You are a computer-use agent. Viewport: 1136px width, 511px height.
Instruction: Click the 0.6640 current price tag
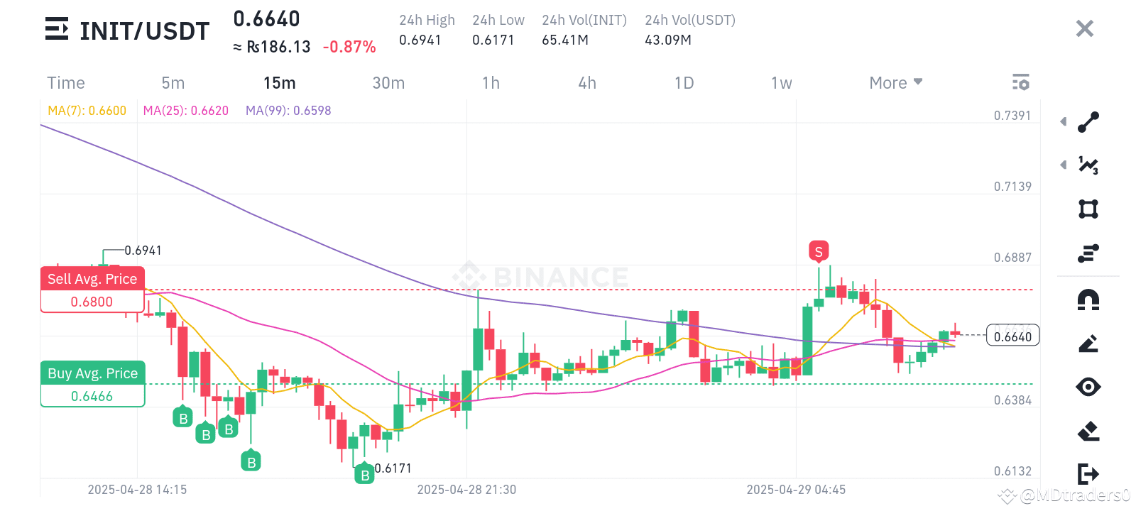[x=1013, y=335]
